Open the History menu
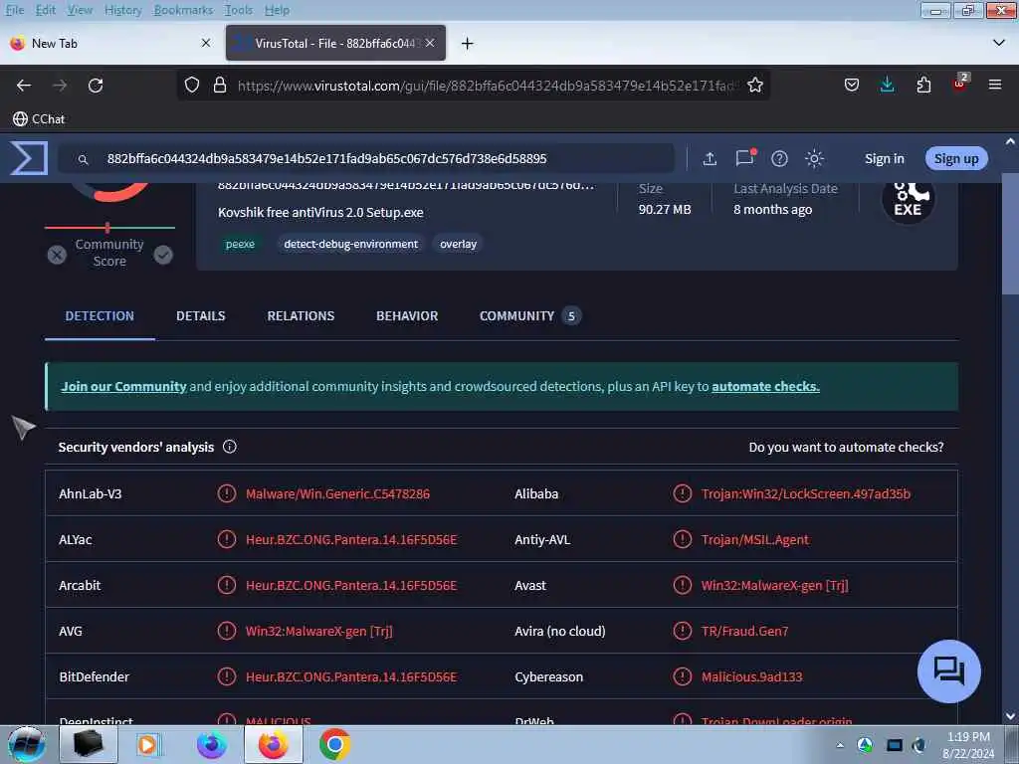This screenshot has height=764, width=1019. 122,10
